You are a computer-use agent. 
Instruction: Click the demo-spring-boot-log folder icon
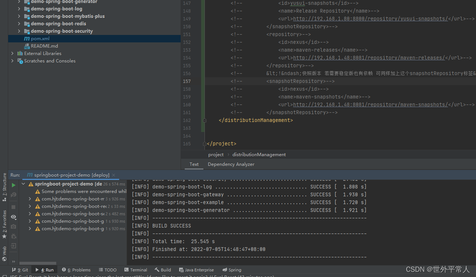coord(27,9)
